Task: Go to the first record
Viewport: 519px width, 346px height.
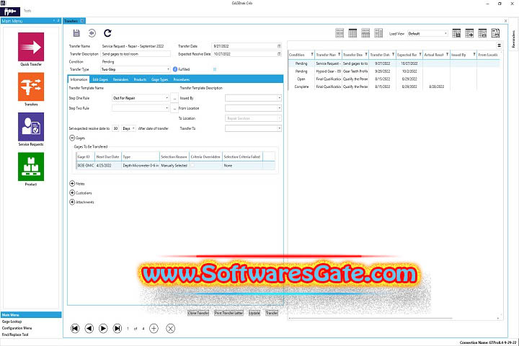Action: click(x=75, y=329)
